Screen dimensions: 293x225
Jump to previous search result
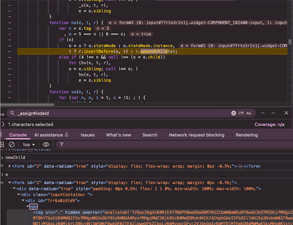click(x=263, y=113)
